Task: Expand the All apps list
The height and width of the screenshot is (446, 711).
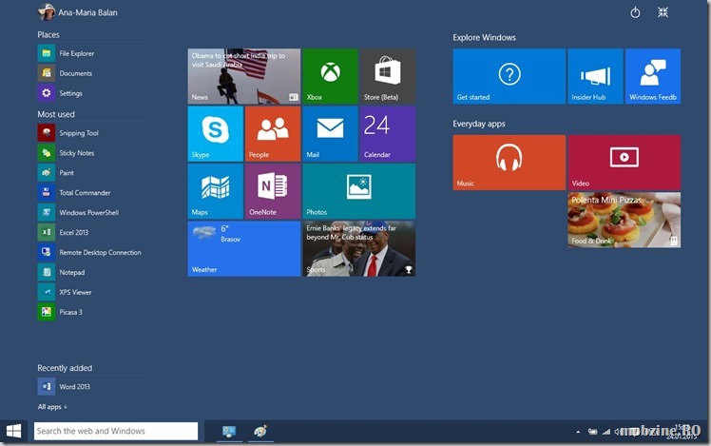Action: point(52,407)
